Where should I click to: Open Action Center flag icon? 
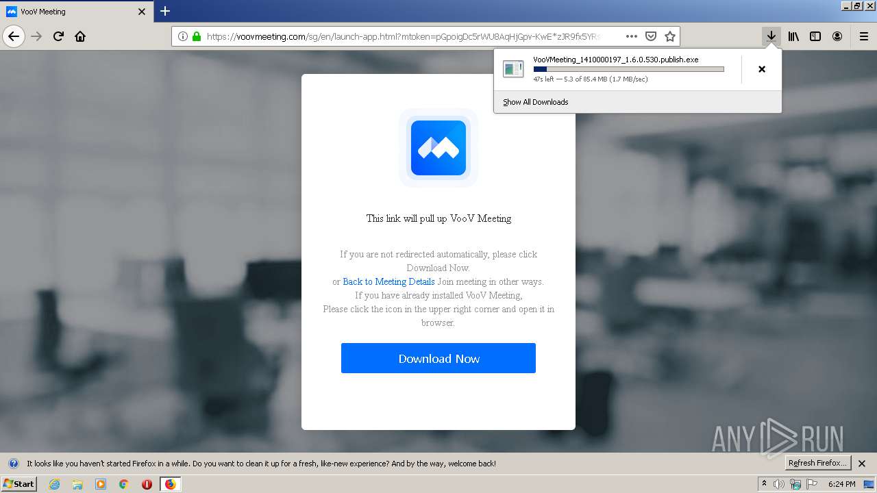coord(812,484)
